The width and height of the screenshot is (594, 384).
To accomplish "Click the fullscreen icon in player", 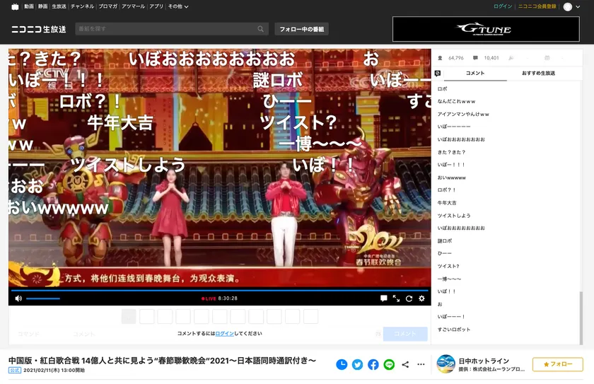I will click(x=396, y=298).
